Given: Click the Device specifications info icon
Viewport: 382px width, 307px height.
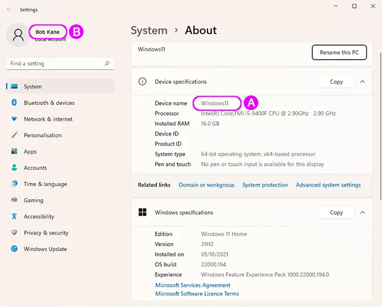Looking at the screenshot, I should pos(143,82).
